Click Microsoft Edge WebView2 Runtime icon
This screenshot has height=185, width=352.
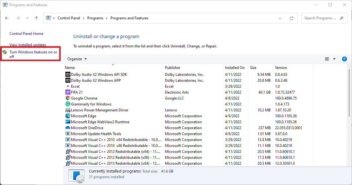click(x=68, y=122)
